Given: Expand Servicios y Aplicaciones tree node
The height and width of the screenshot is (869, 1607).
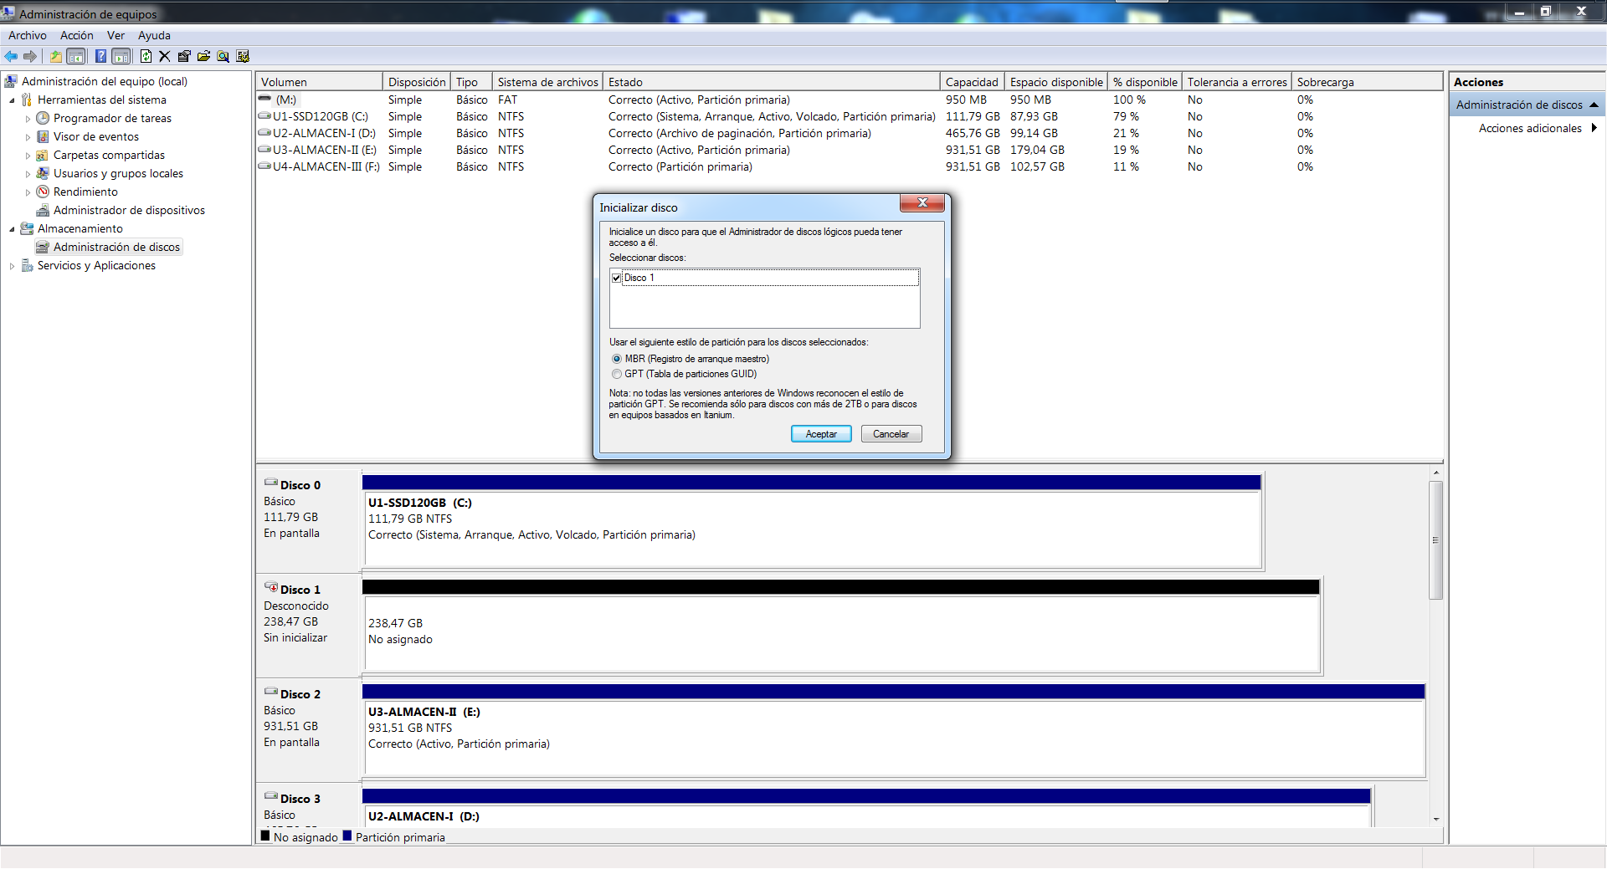Looking at the screenshot, I should click(12, 266).
